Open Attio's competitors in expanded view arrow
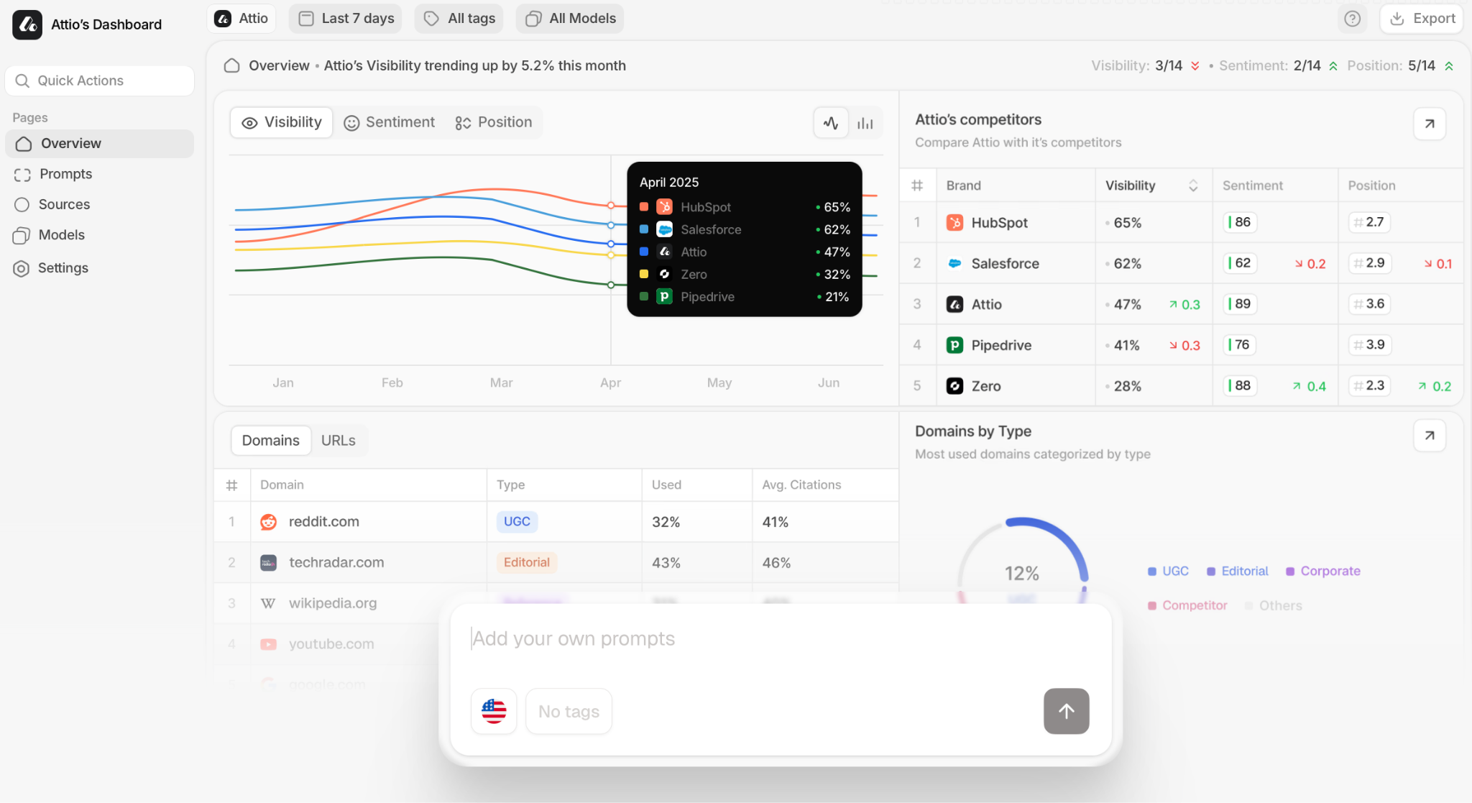Image resolution: width=1472 pixels, height=803 pixels. pyautogui.click(x=1429, y=124)
